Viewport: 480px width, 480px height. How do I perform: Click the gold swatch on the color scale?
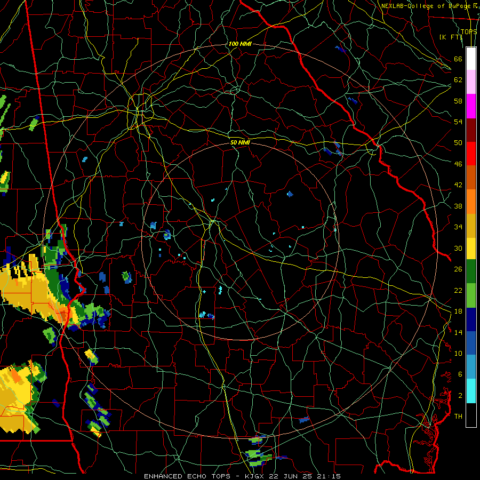471,225
